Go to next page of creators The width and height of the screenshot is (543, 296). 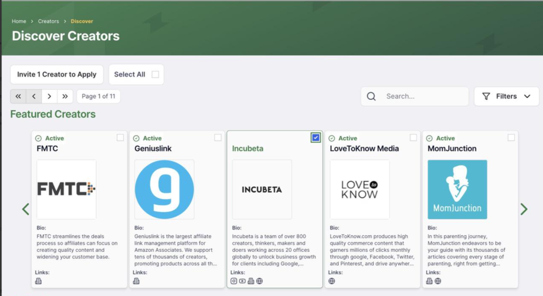49,96
